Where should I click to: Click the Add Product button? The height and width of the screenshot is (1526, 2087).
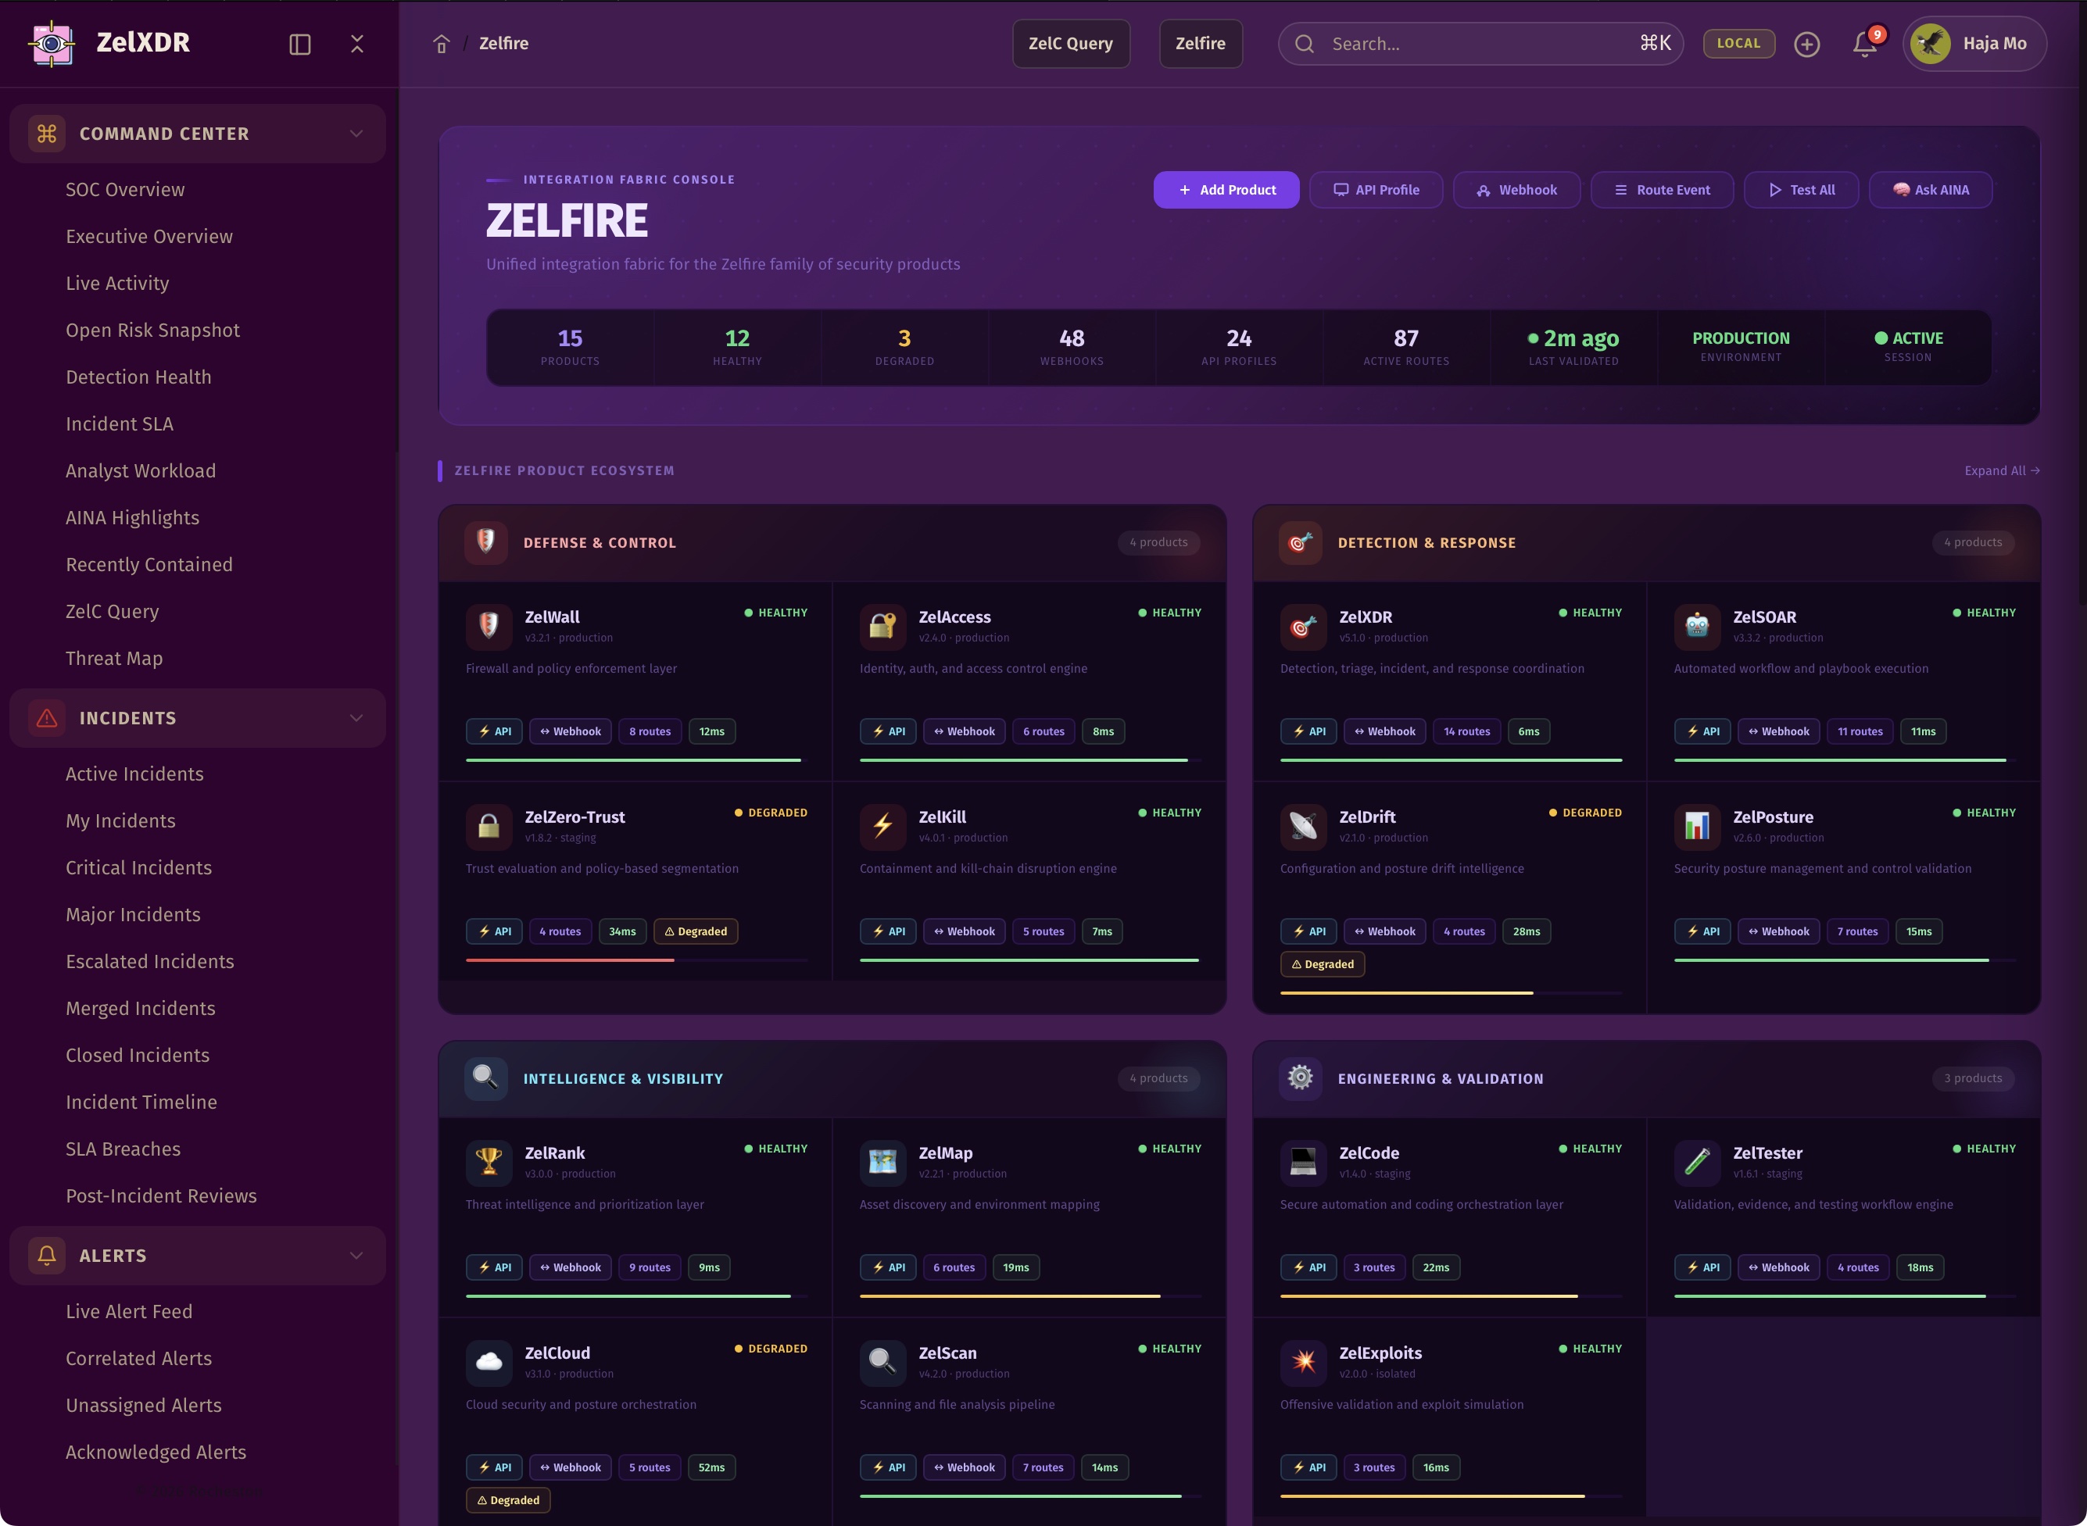(1226, 189)
